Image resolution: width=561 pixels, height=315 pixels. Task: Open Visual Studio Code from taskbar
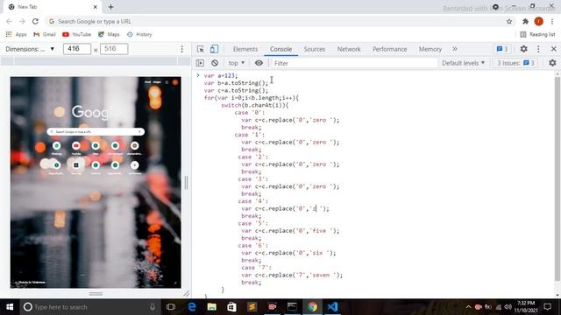(x=332, y=307)
